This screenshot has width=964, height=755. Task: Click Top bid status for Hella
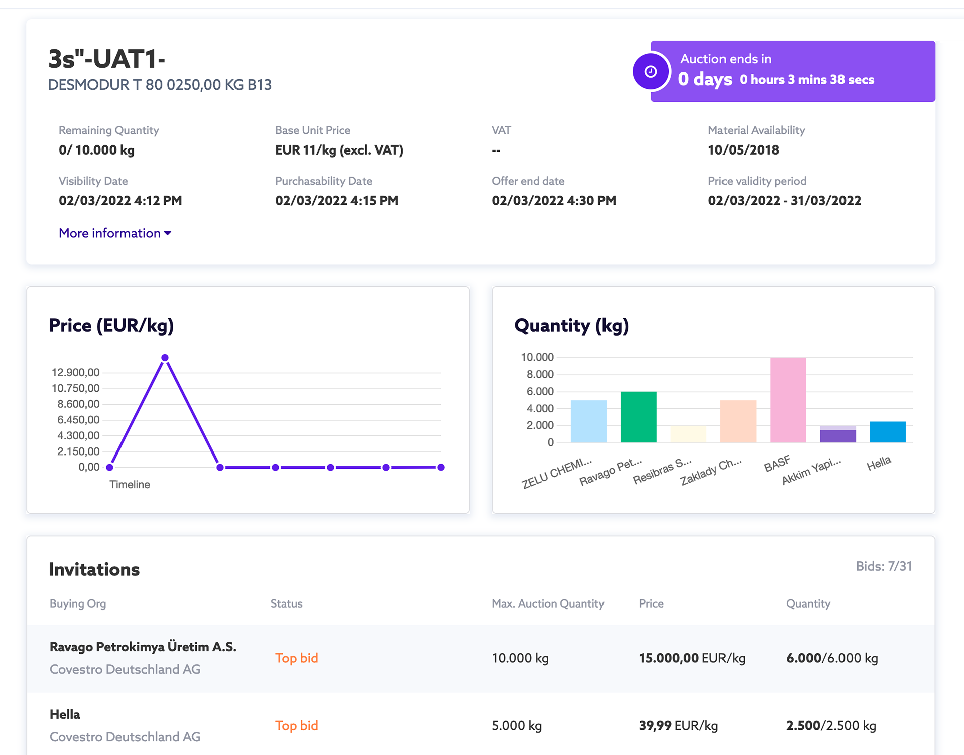[297, 725]
